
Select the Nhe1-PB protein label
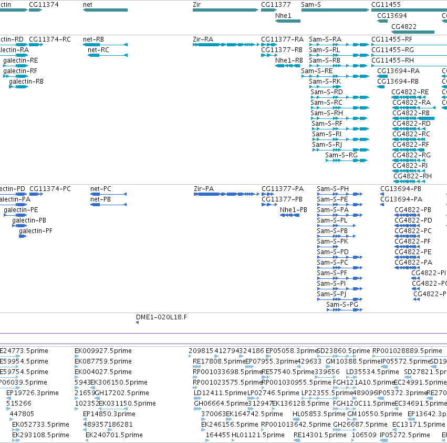coord(293,210)
